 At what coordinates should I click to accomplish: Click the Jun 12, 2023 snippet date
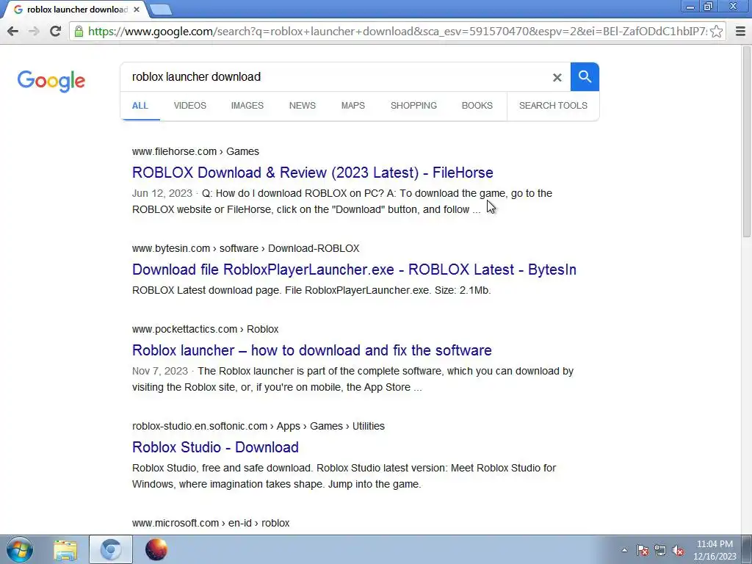(x=162, y=193)
